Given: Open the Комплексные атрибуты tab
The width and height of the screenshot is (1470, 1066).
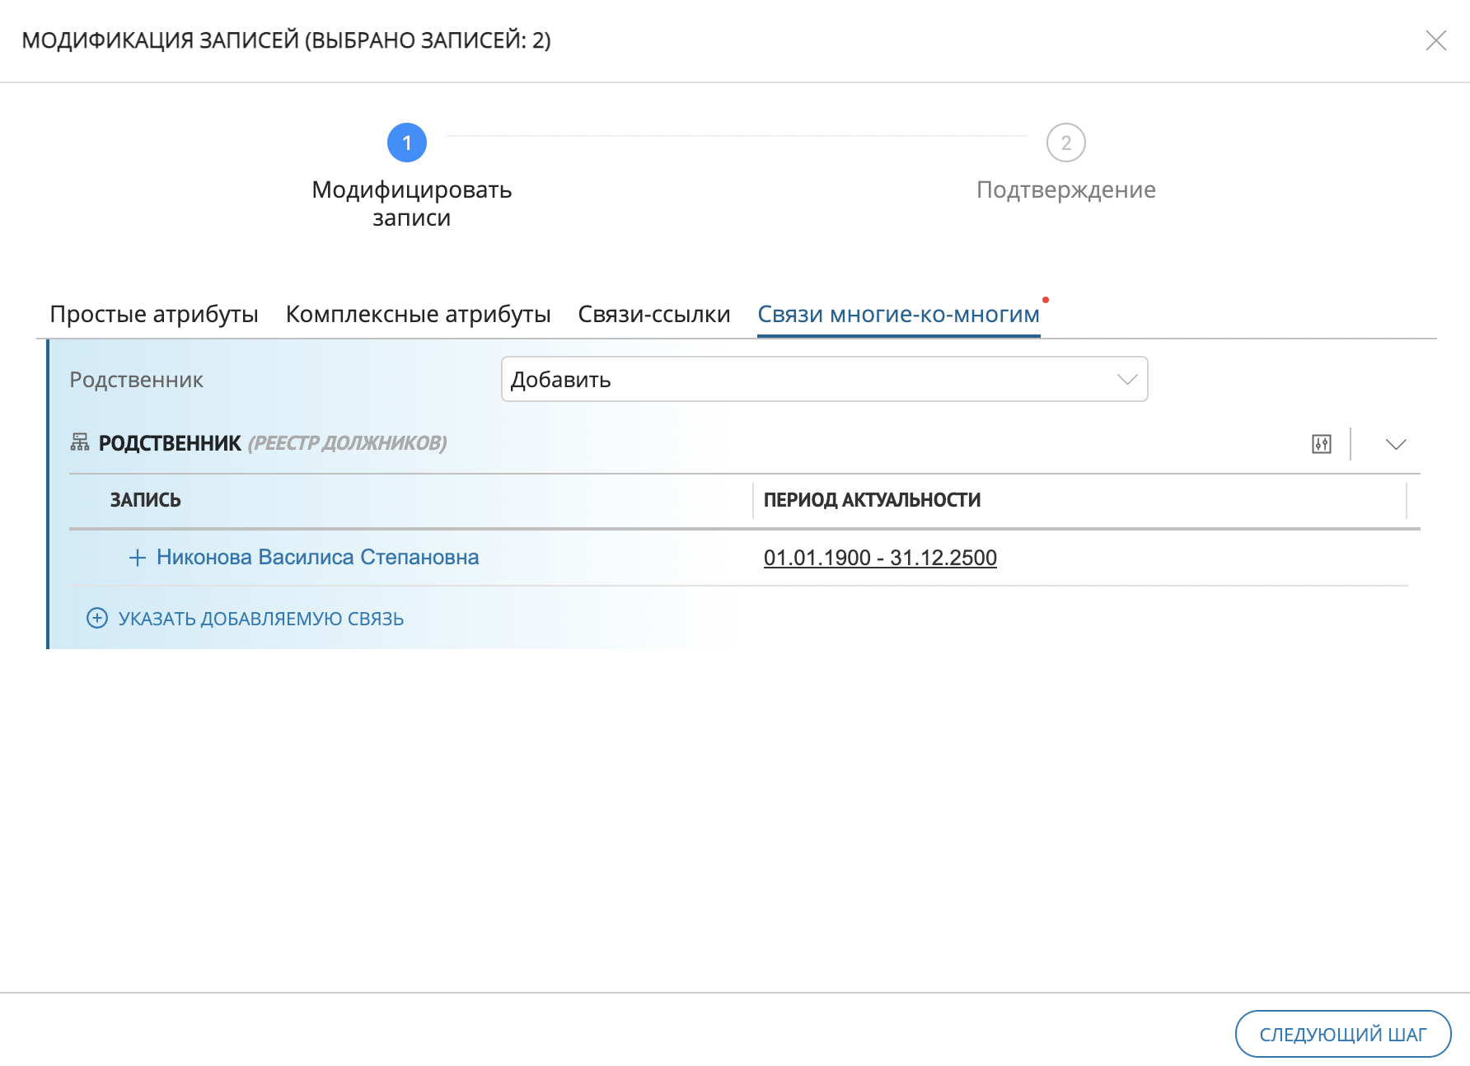Looking at the screenshot, I should pos(418,314).
